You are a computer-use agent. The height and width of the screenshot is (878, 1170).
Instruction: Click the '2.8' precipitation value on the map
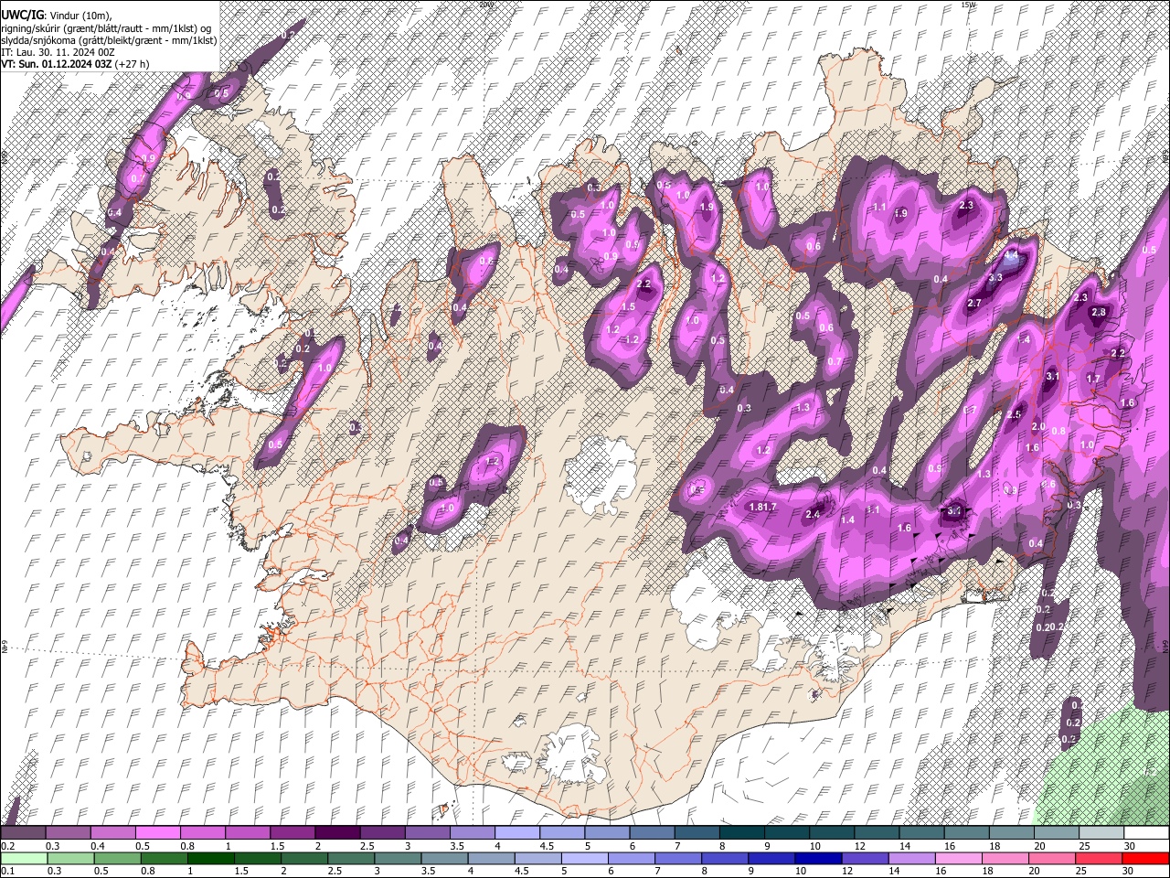point(1099,312)
